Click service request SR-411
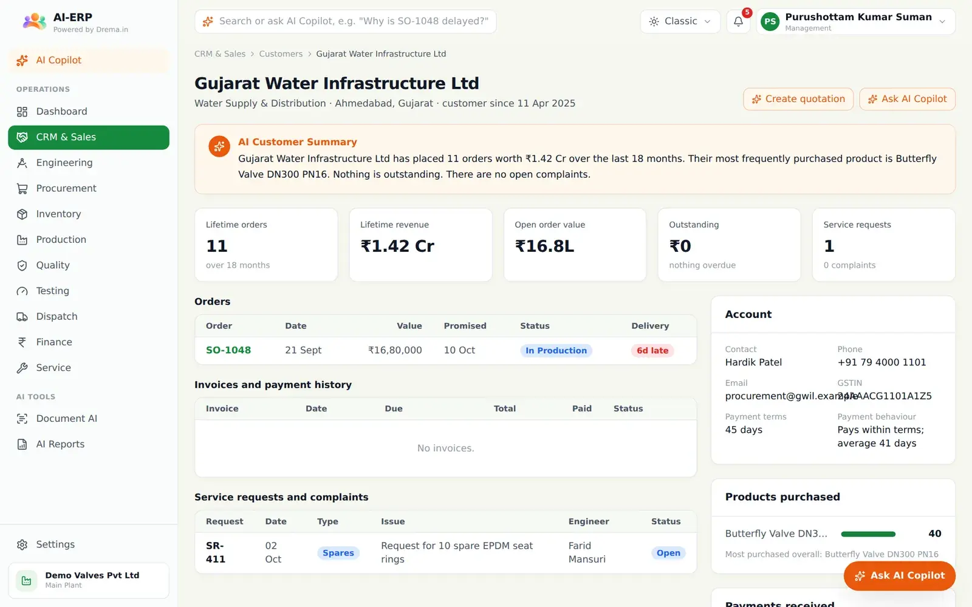 pyautogui.click(x=216, y=552)
